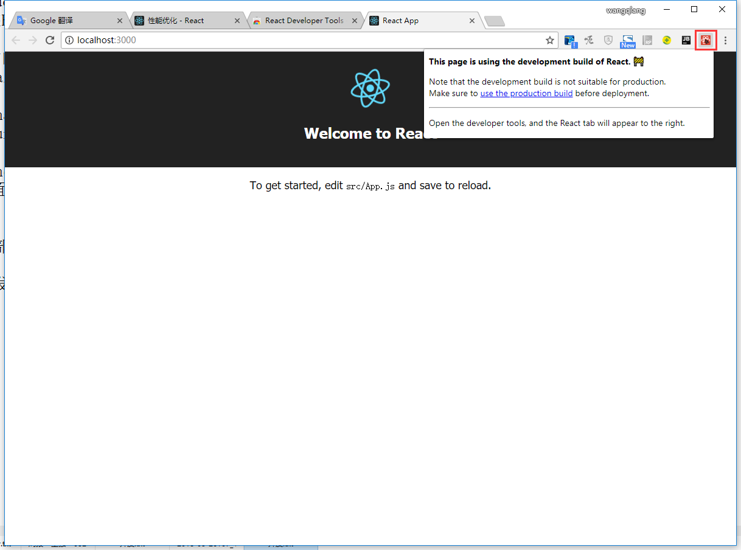Click the Chinese calligraphy extension icon
Screen dimensions: 741x550
coord(589,40)
